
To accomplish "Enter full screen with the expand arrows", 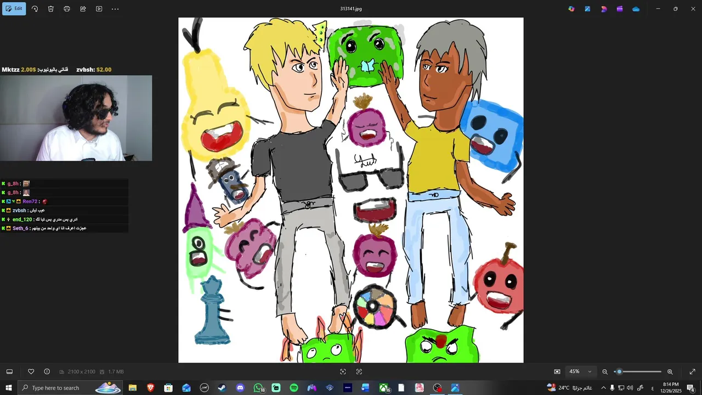I will coord(692,371).
